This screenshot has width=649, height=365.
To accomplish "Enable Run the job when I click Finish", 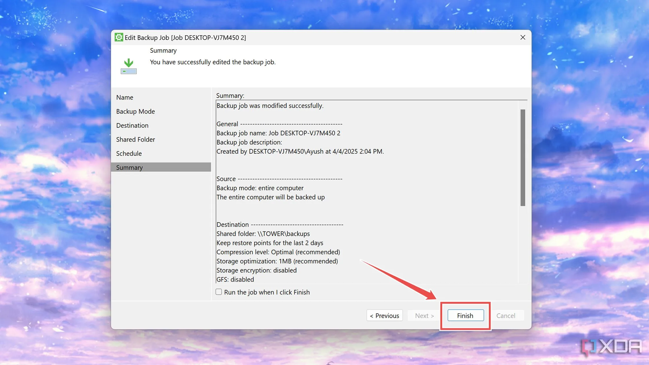I will click(x=219, y=292).
